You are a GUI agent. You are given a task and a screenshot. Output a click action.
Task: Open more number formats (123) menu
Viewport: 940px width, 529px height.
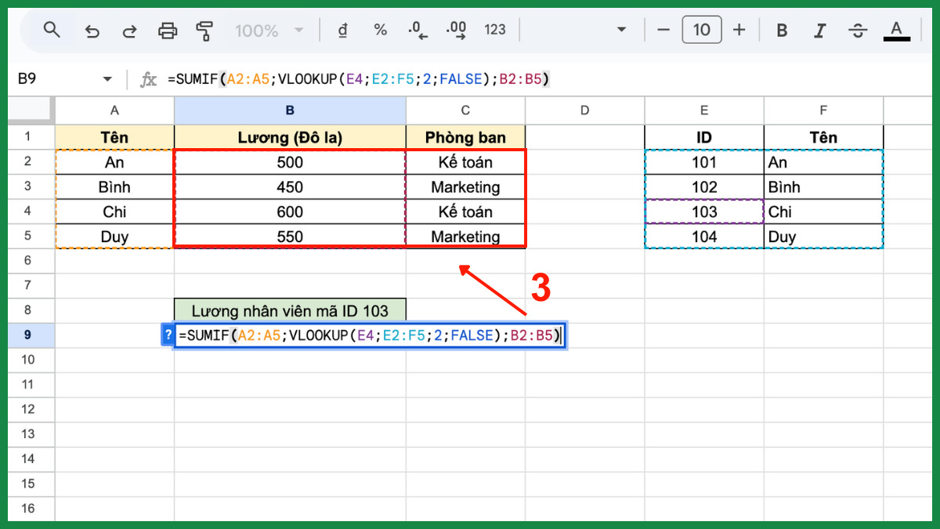(494, 31)
